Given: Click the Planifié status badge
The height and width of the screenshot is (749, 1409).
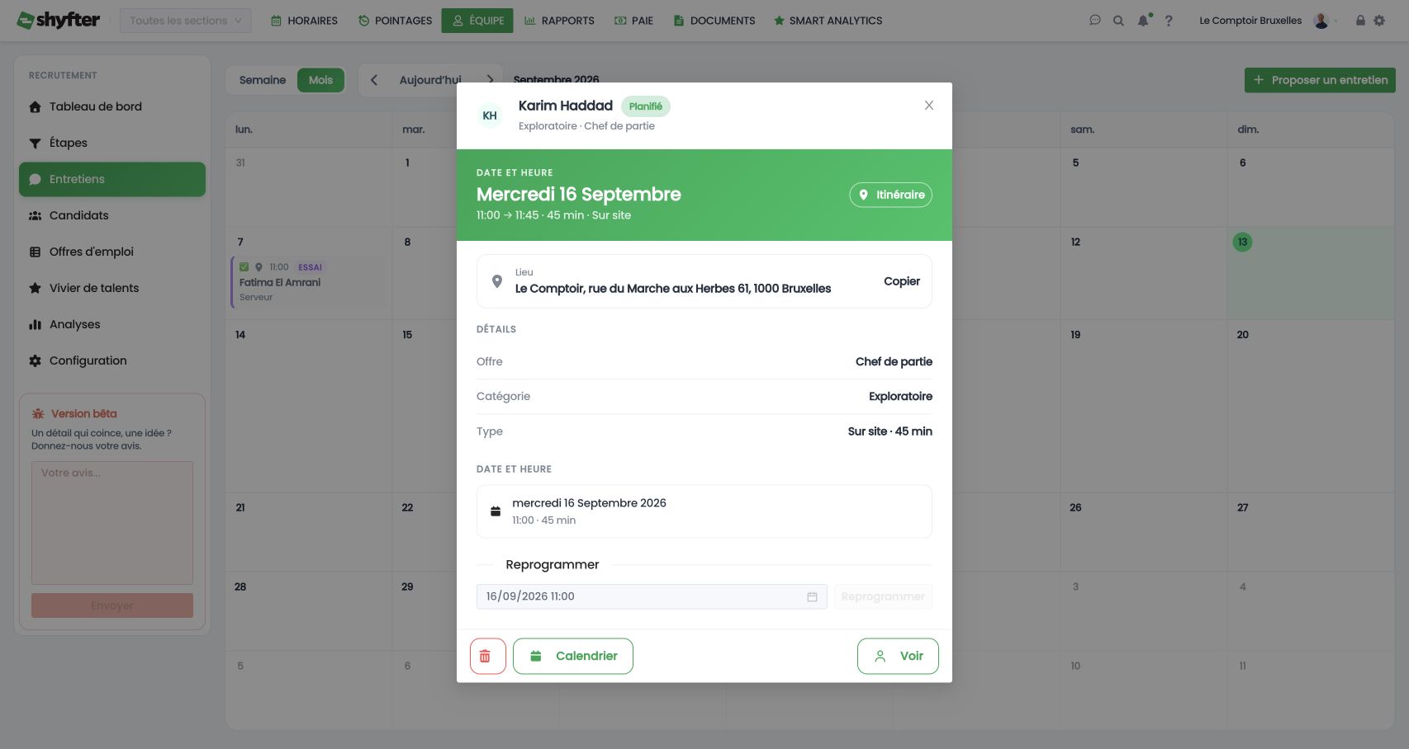Looking at the screenshot, I should (646, 106).
